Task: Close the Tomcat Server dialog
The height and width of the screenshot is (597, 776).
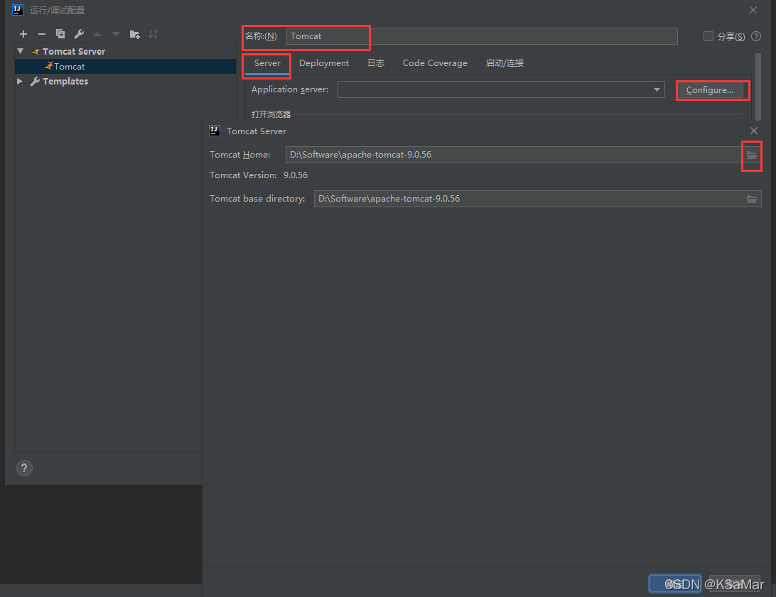Action: 754,131
